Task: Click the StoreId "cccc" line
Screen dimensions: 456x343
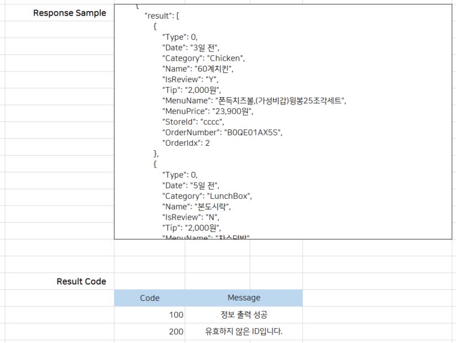Action: click(x=195, y=122)
